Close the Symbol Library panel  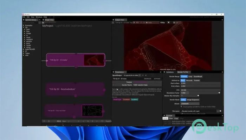(39, 20)
